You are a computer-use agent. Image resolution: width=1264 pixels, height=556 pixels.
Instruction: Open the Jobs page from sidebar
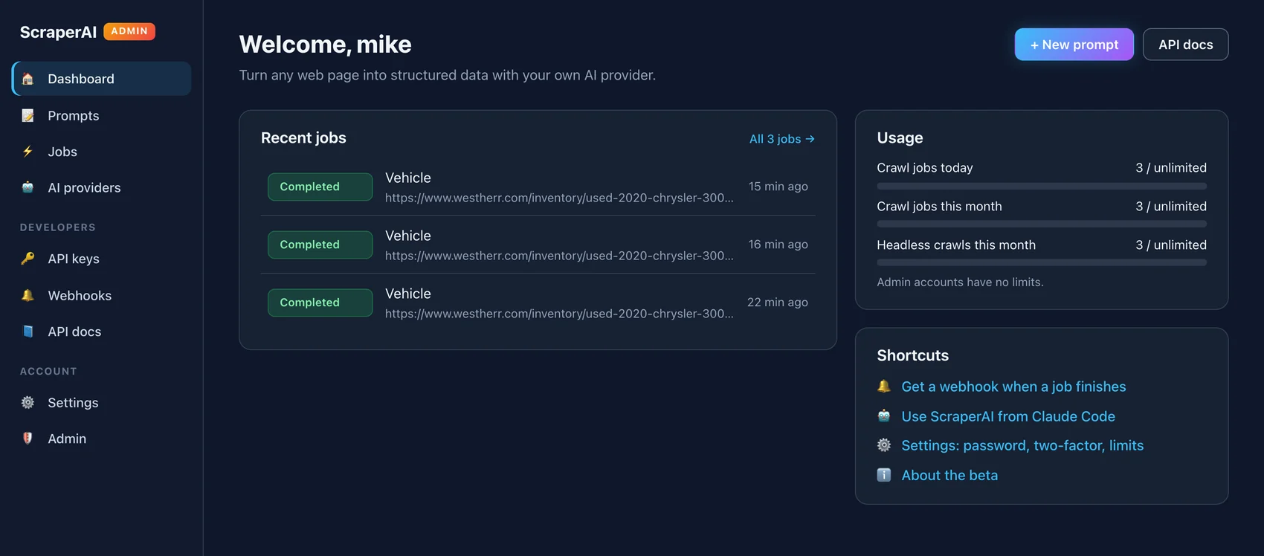coord(102,152)
